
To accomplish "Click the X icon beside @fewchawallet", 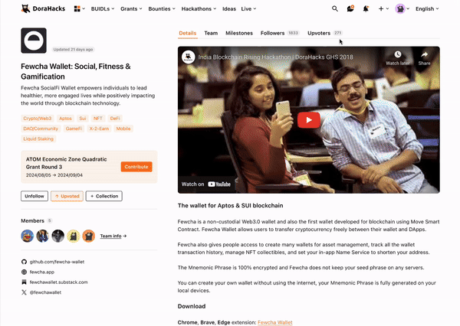I will (x=24, y=292).
